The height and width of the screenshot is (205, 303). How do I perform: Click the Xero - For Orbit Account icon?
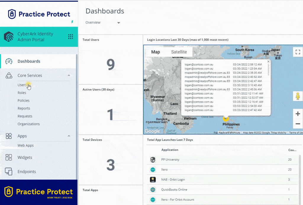(x=153, y=200)
